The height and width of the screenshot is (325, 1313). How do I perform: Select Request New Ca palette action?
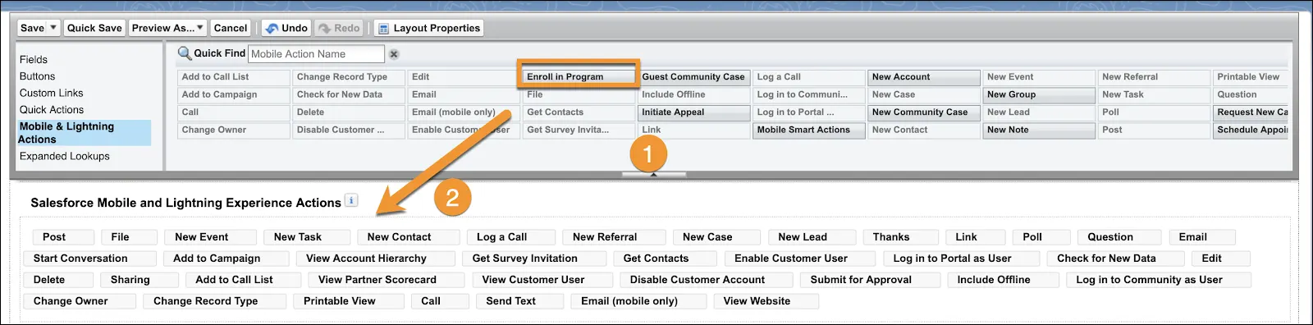coord(1251,112)
